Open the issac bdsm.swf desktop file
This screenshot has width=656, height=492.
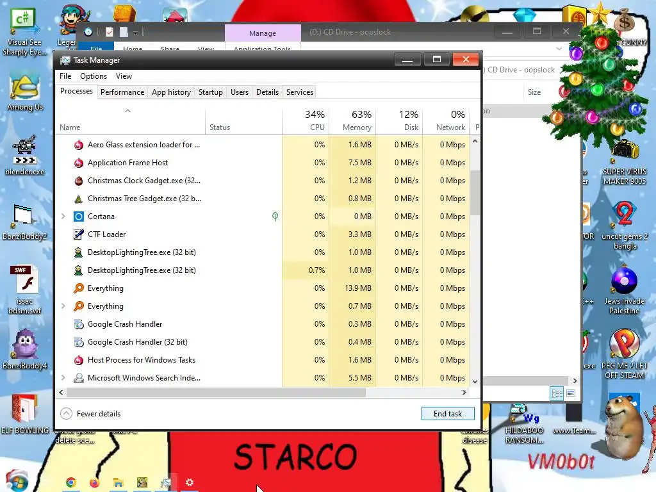(x=25, y=290)
